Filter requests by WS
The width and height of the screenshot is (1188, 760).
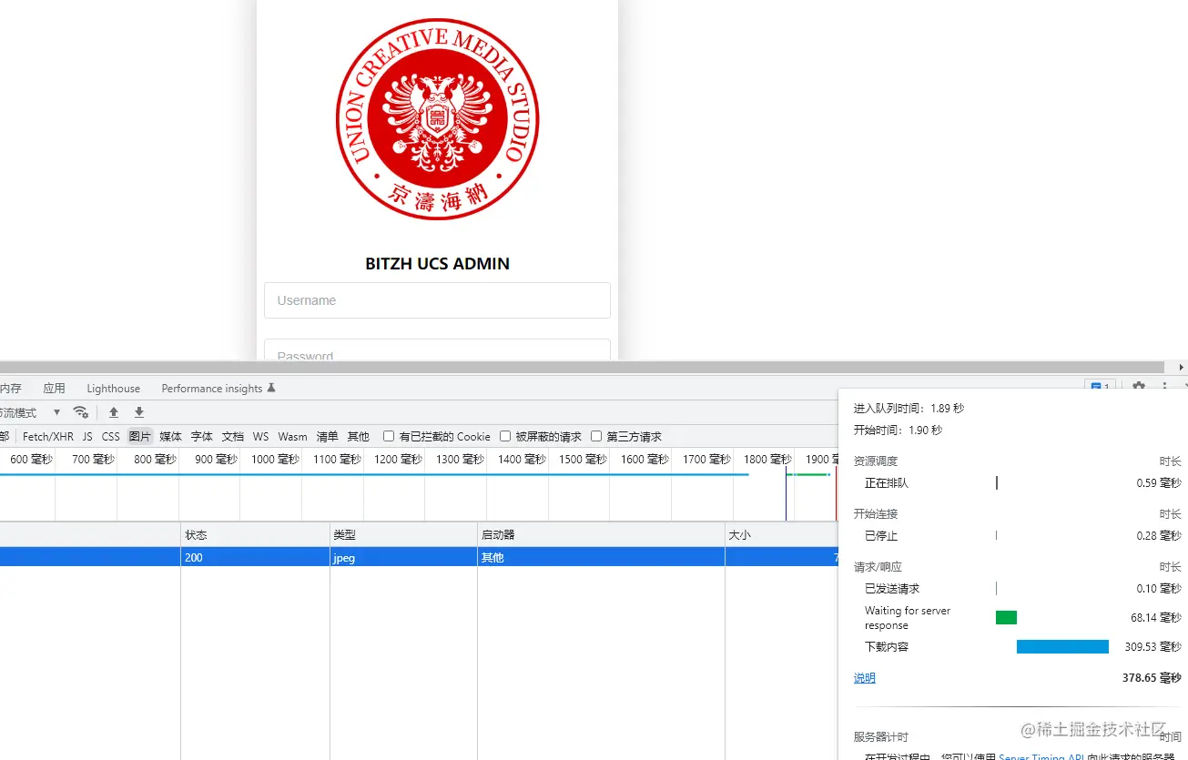coord(261,437)
